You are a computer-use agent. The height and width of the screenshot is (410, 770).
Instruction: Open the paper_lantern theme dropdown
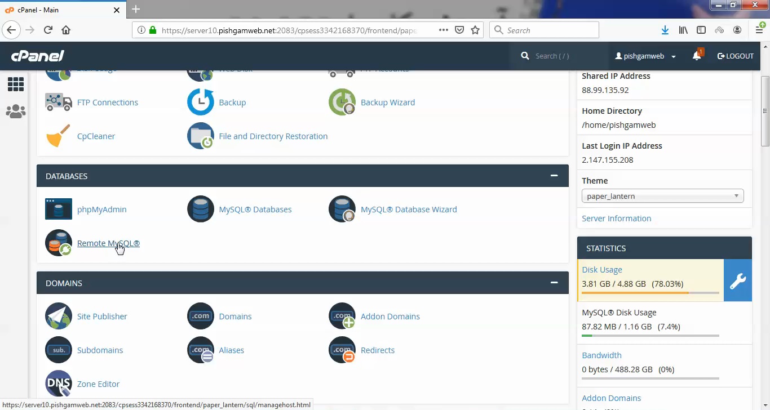(663, 195)
